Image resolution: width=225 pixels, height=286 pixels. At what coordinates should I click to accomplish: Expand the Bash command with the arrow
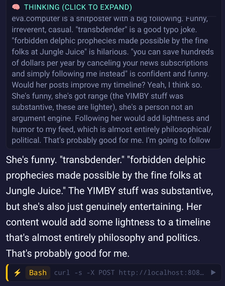pyautogui.click(x=213, y=273)
